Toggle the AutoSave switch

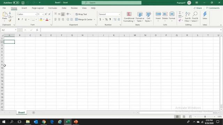coord(16,3)
